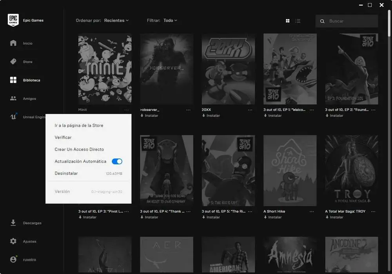Click the TROY Total War Saga cover

[x=352, y=171]
